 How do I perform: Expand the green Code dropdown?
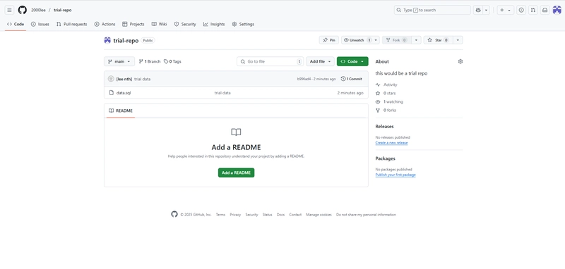pyautogui.click(x=352, y=61)
